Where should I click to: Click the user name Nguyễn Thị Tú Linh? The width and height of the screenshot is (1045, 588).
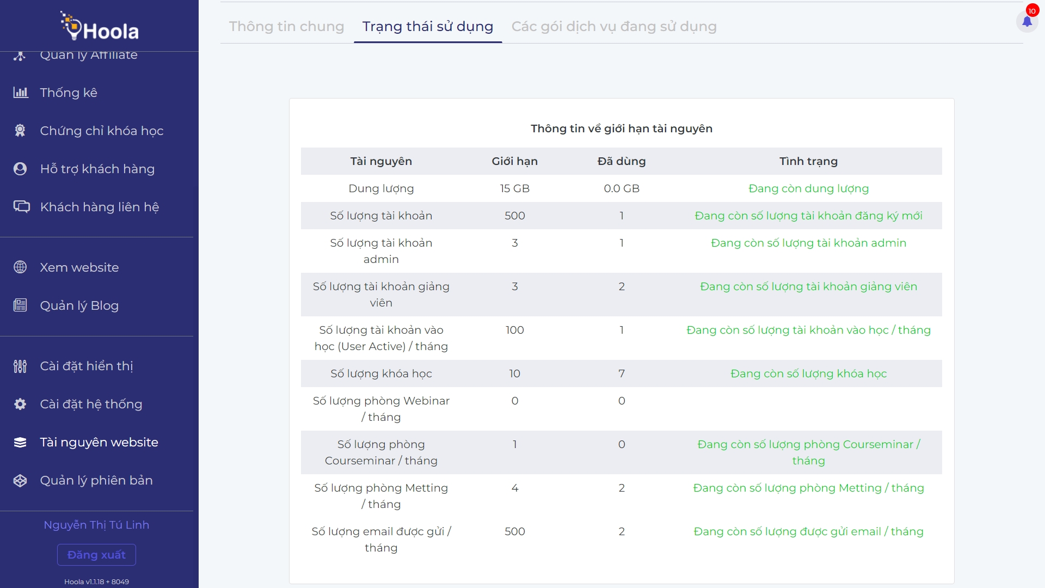96,525
